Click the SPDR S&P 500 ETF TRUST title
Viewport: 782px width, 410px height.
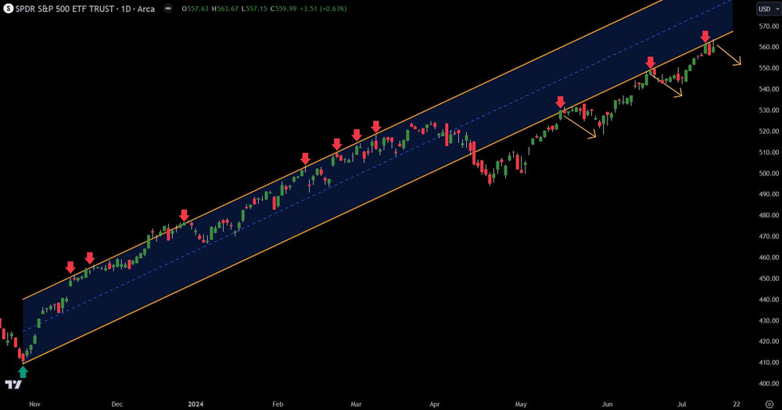tap(66, 9)
